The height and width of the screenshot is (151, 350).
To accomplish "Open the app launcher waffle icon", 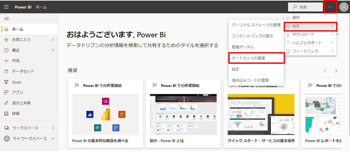I will coord(6,7).
